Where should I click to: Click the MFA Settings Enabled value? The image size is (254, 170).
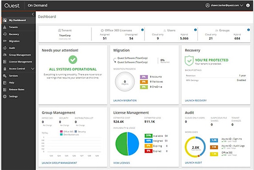(241, 80)
